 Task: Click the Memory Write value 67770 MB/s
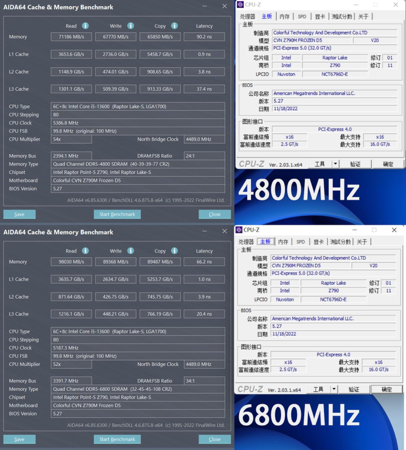[116, 37]
